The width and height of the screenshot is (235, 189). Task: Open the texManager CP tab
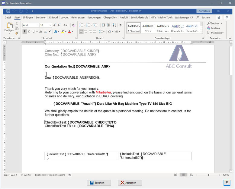(184, 17)
